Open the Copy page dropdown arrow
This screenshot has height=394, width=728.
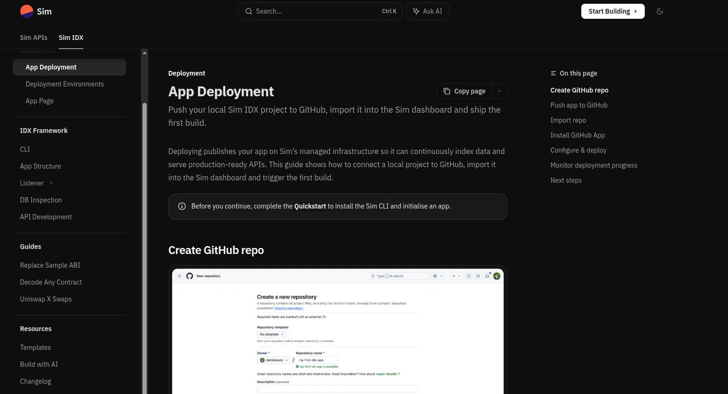[499, 91]
